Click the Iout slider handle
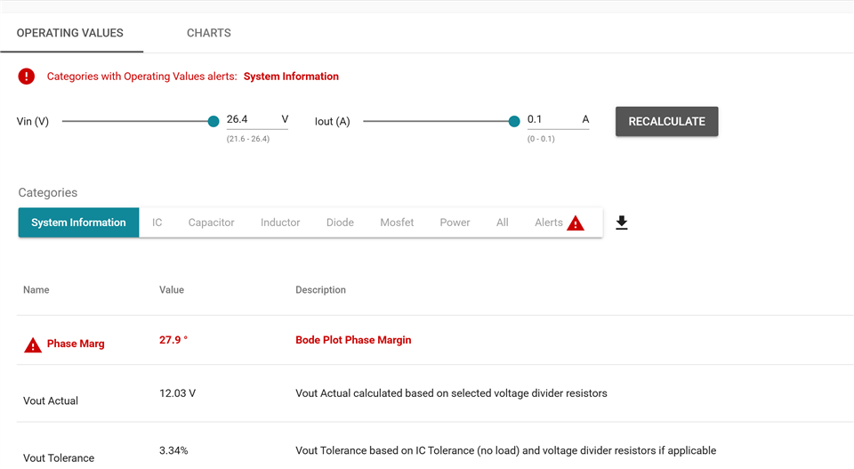The image size is (854, 469). [x=514, y=122]
